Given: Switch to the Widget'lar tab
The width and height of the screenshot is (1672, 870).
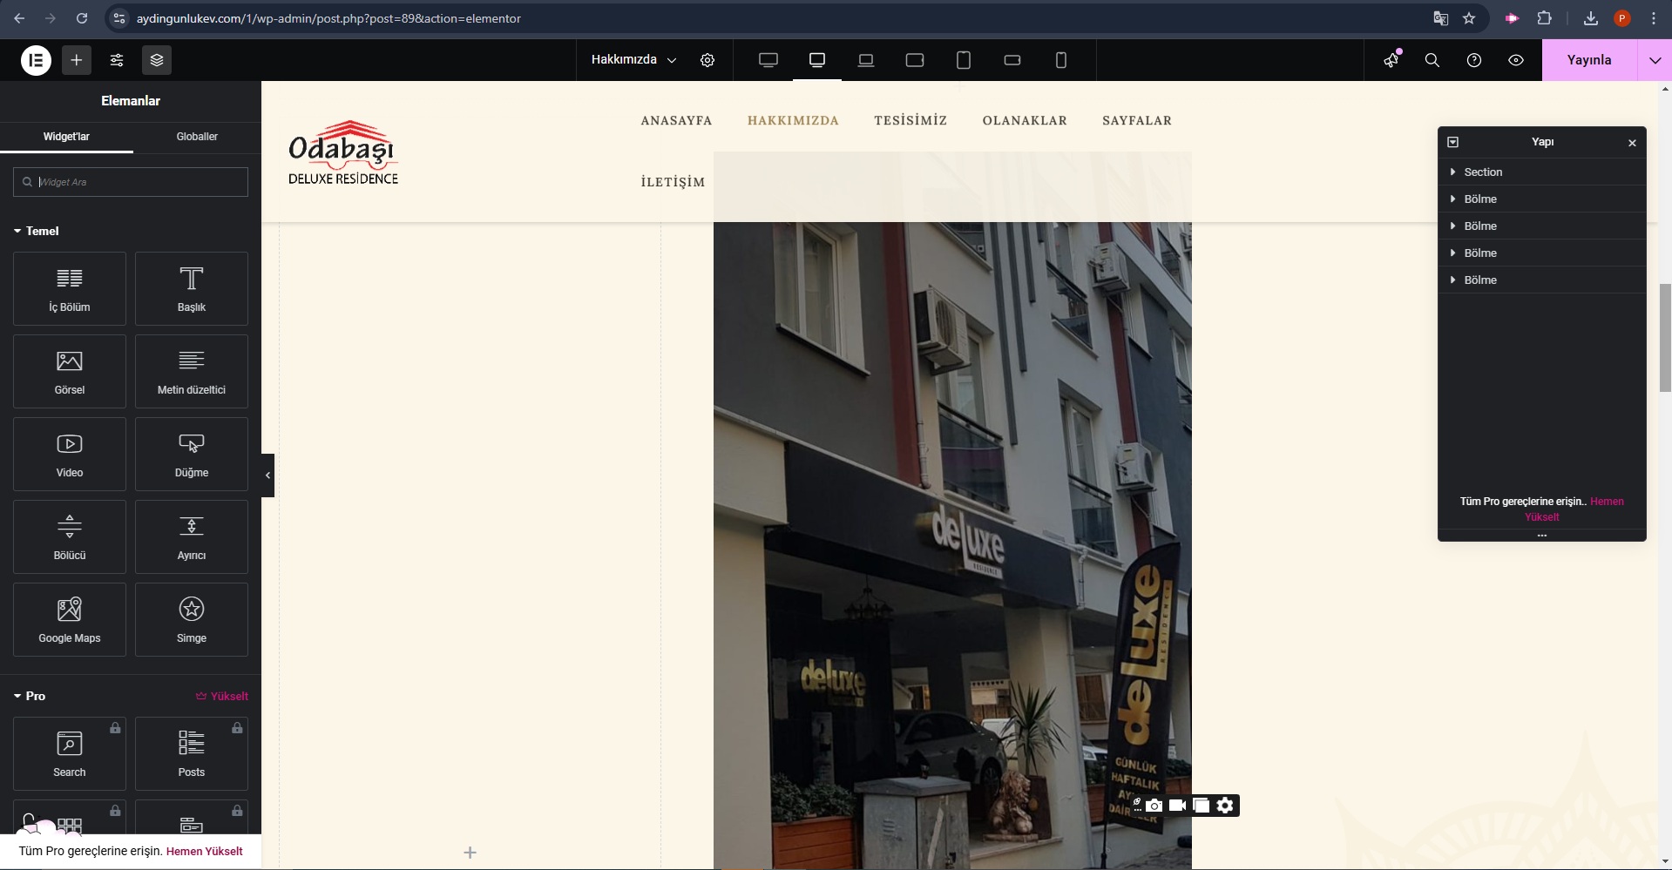Looking at the screenshot, I should point(66,137).
